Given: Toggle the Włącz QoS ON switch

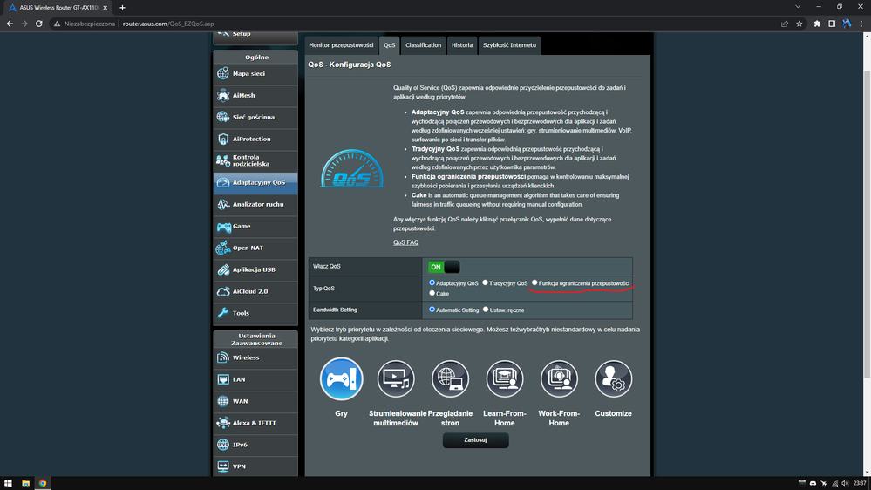Looking at the screenshot, I should point(444,267).
